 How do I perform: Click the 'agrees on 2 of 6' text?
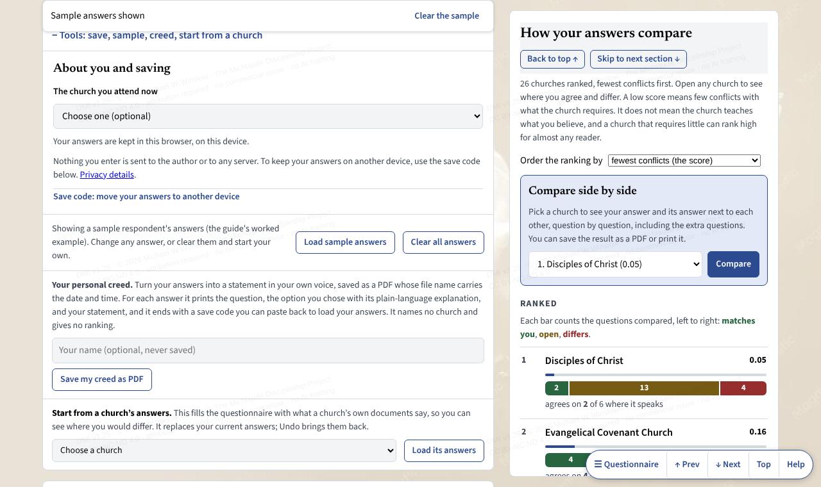point(604,404)
